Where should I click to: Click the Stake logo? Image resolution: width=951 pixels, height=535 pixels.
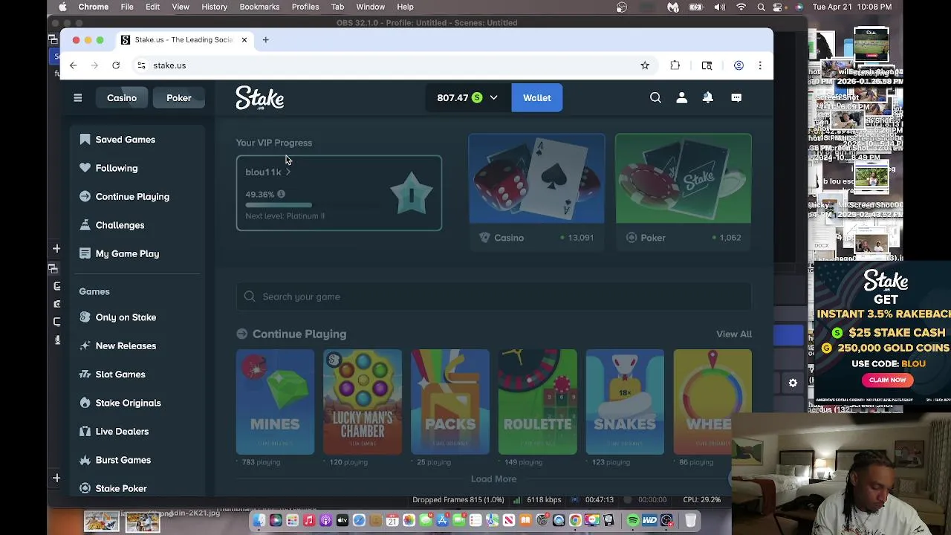pos(259,98)
